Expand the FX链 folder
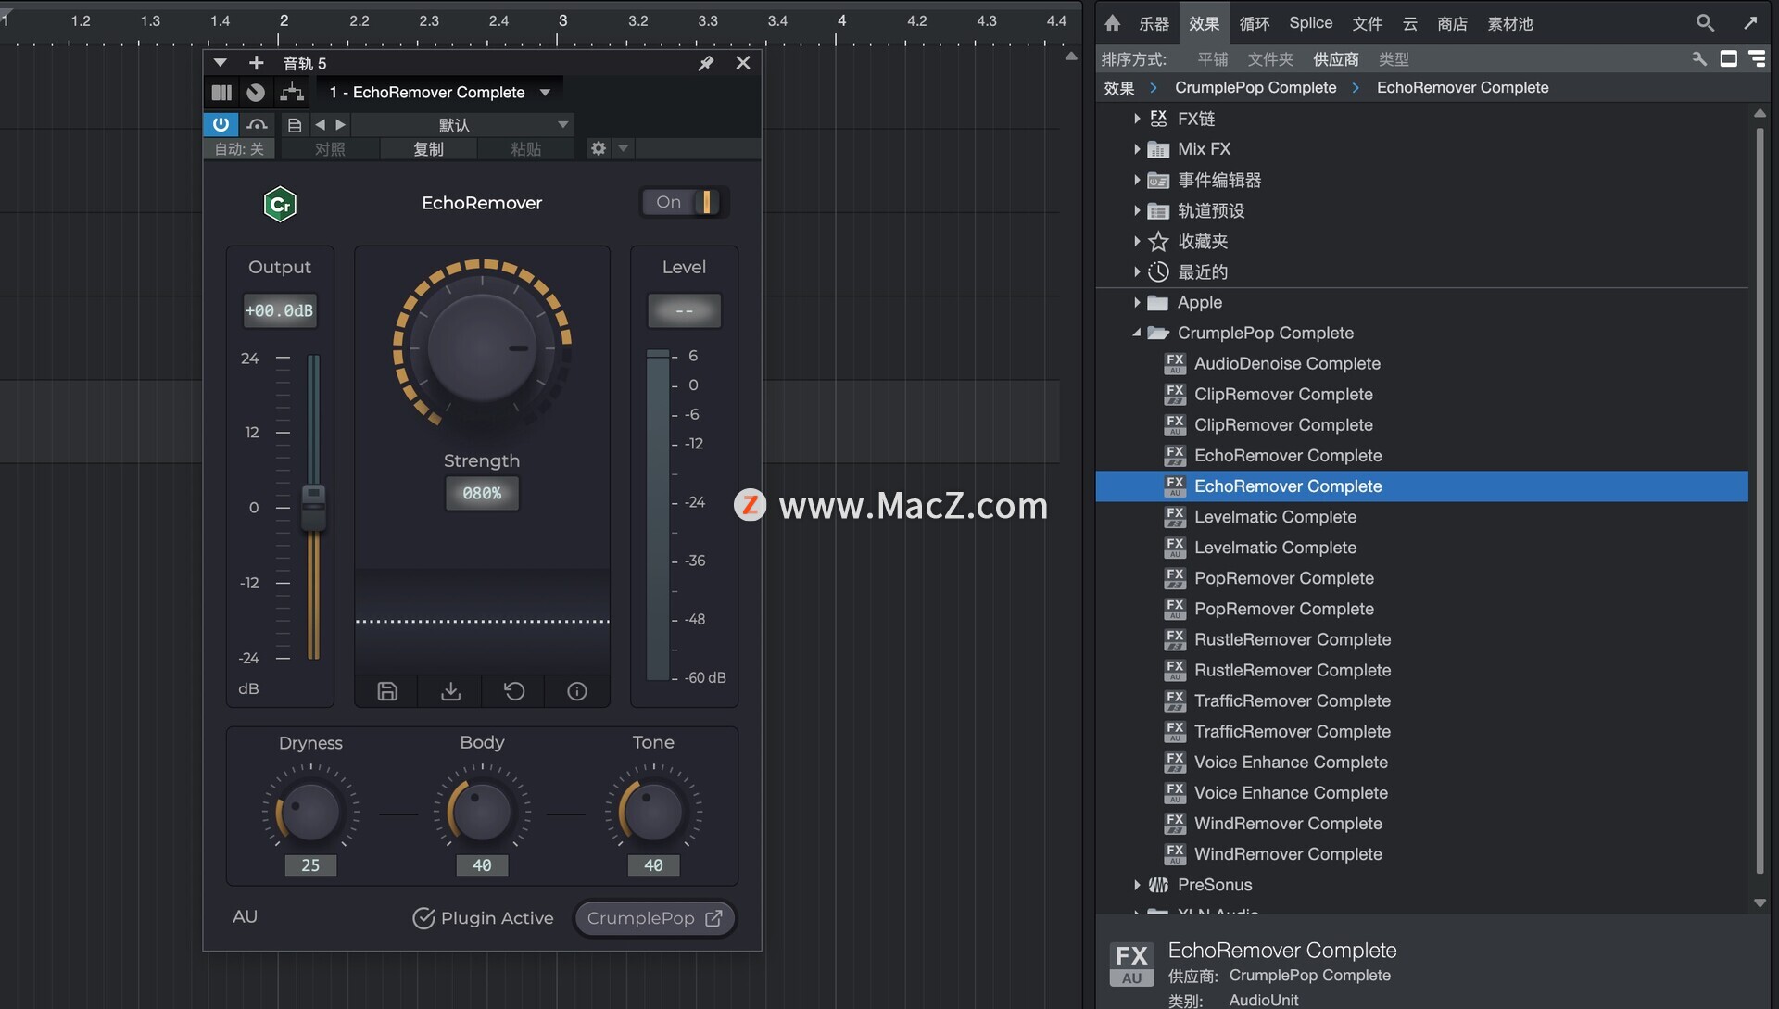The width and height of the screenshot is (1779, 1009). pyautogui.click(x=1137, y=119)
